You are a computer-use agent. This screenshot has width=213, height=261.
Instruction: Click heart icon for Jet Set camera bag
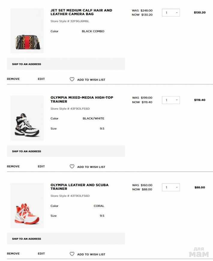click(72, 79)
